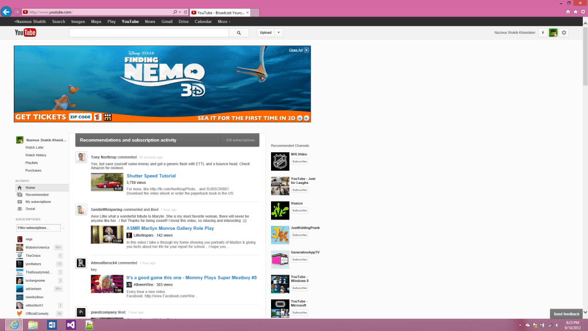Click the page vertical scrollbar thumb
588x331 pixels.
[x=585, y=56]
